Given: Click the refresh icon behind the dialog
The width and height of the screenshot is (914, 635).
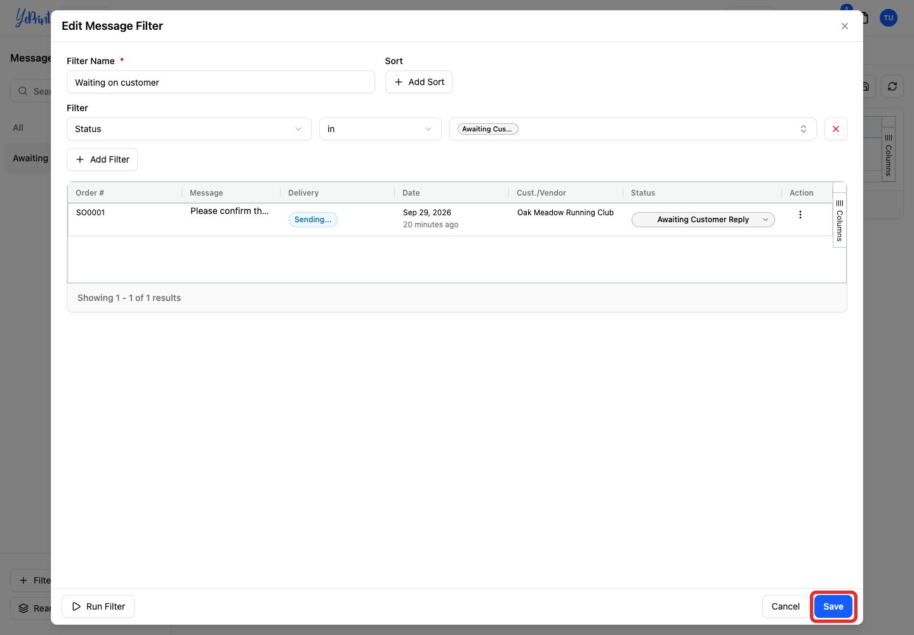Looking at the screenshot, I should pyautogui.click(x=892, y=86).
